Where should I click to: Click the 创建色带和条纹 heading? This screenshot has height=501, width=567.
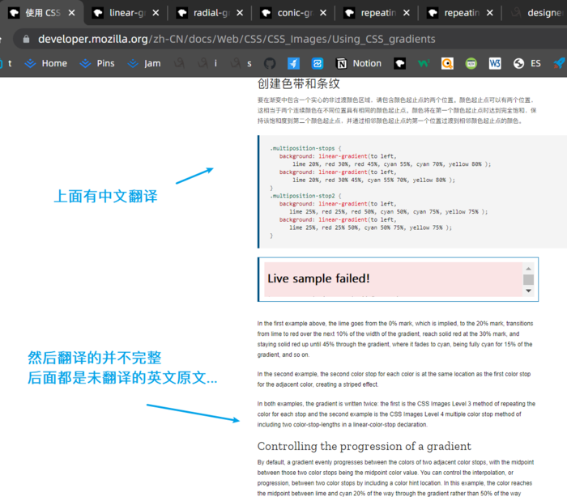click(298, 84)
